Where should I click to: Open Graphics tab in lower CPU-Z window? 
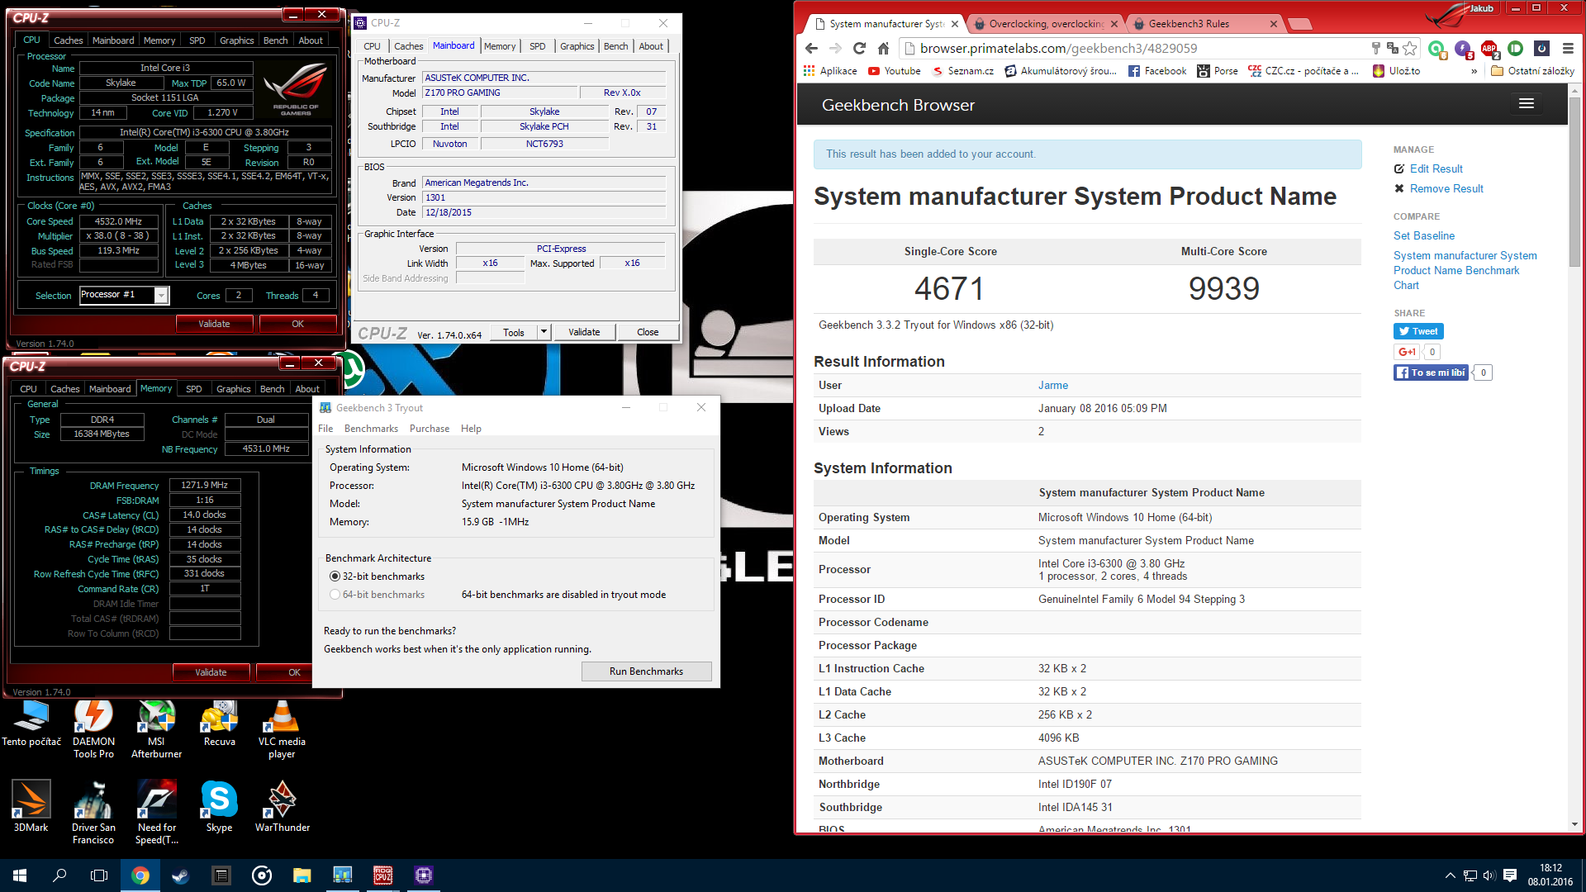point(233,389)
